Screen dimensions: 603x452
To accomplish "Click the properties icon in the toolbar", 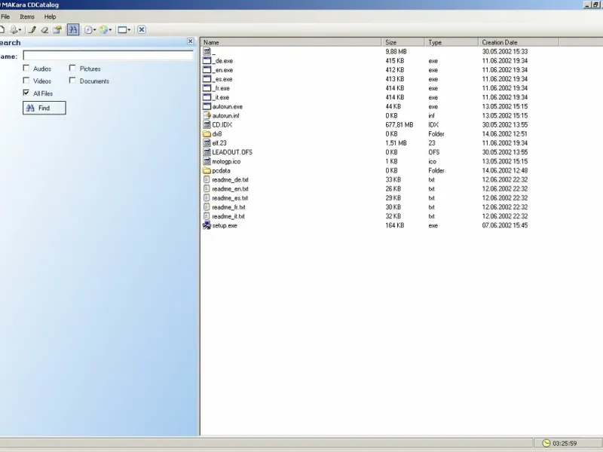I will [57, 29].
